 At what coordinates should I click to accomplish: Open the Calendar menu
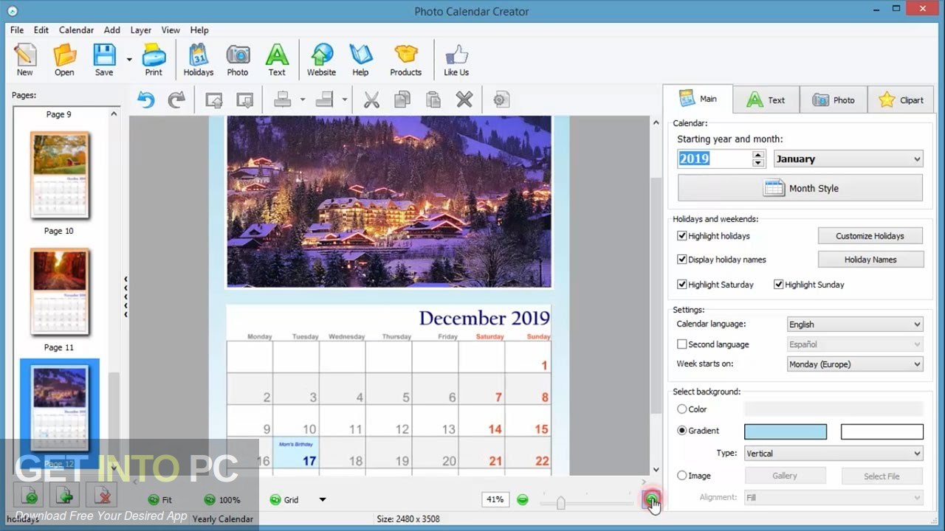(x=76, y=30)
